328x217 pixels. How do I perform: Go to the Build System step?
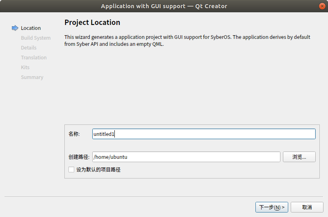[36, 38]
